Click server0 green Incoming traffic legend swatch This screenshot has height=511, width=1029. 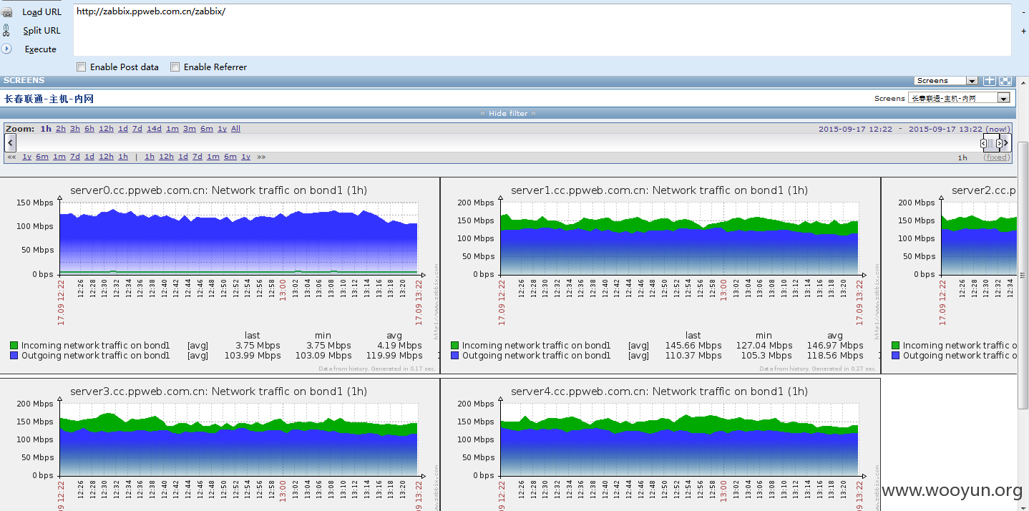click(x=14, y=345)
